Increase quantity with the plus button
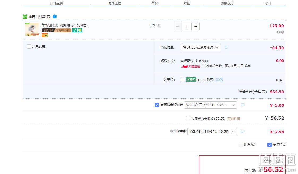The image size is (298, 174). [196, 27]
